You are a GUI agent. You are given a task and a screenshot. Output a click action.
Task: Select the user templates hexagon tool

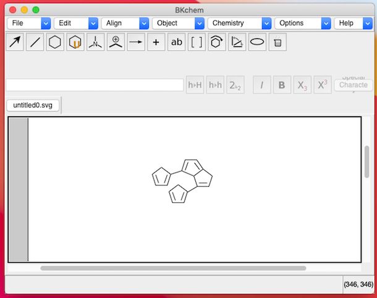coord(75,42)
